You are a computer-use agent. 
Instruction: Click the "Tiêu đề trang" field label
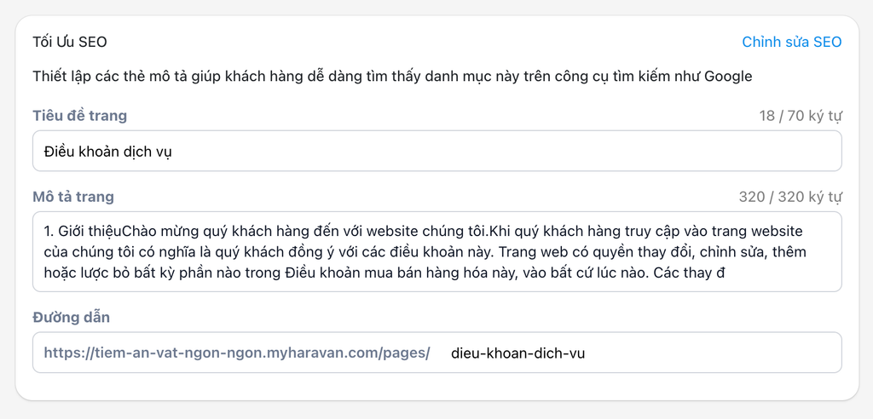[79, 116]
